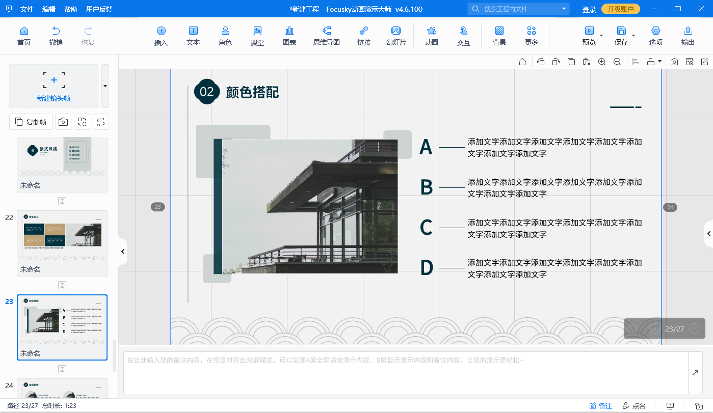Toggle the status bar lock icon

[699, 406]
